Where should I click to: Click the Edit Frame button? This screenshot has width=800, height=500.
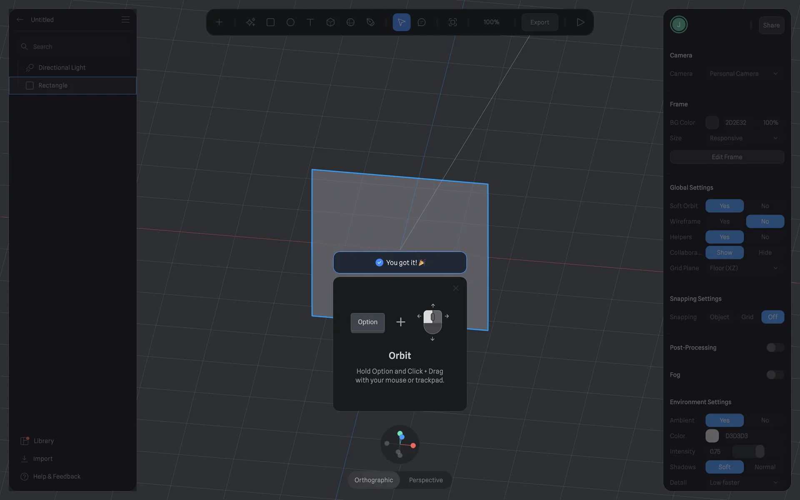[727, 157]
